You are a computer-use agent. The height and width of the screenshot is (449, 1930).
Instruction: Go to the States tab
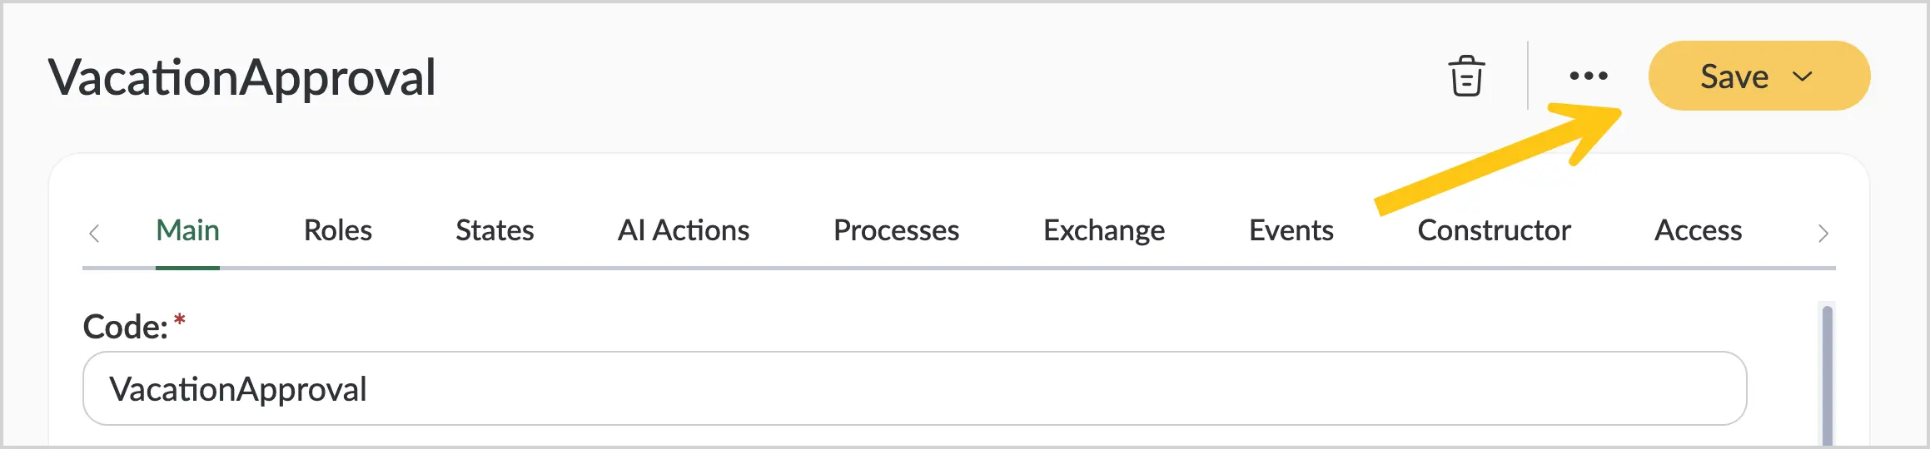pyautogui.click(x=495, y=230)
